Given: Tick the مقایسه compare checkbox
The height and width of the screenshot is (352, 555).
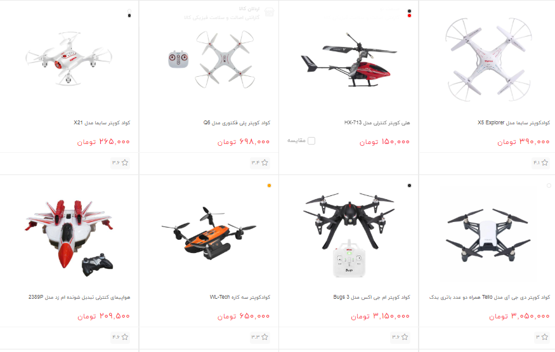Looking at the screenshot, I should point(311,141).
